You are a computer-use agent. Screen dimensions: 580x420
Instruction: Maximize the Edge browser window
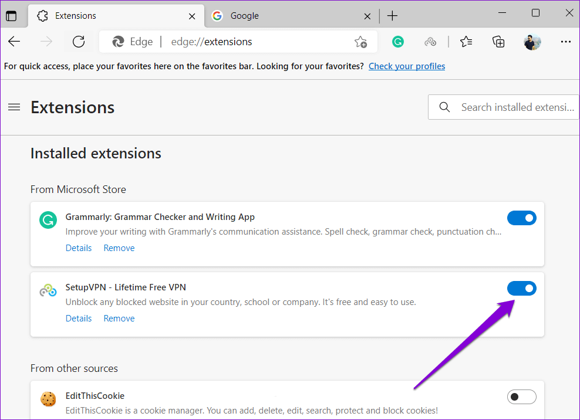535,13
